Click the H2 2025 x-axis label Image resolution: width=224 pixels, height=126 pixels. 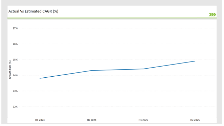coord(195,120)
